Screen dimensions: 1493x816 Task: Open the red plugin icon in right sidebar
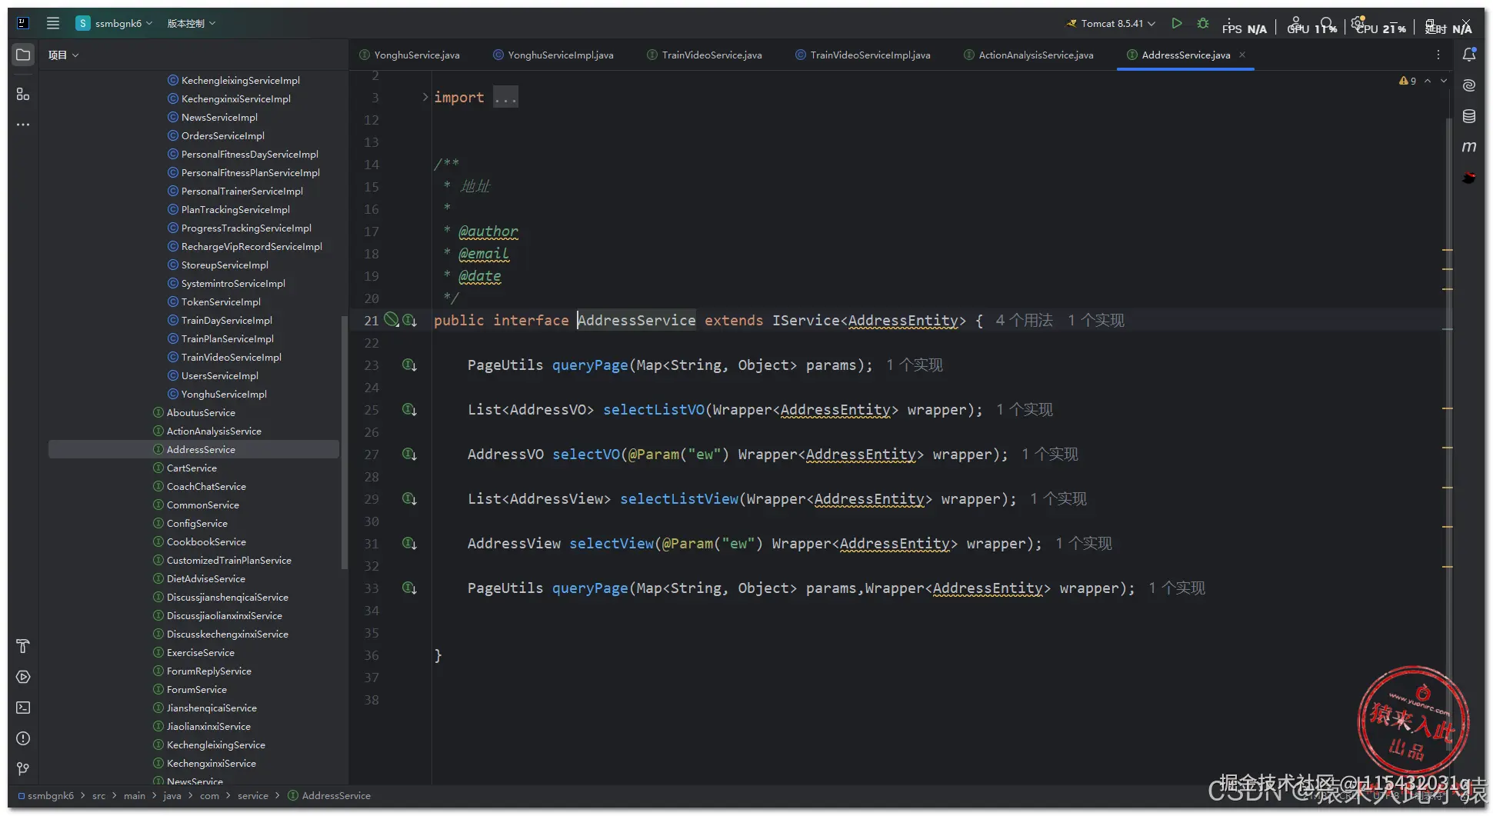pos(1469,178)
